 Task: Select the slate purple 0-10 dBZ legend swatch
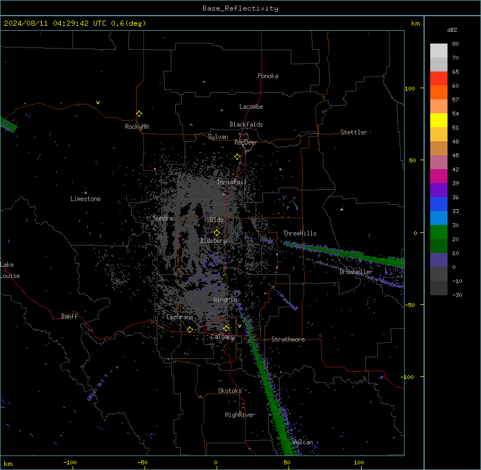point(439,260)
